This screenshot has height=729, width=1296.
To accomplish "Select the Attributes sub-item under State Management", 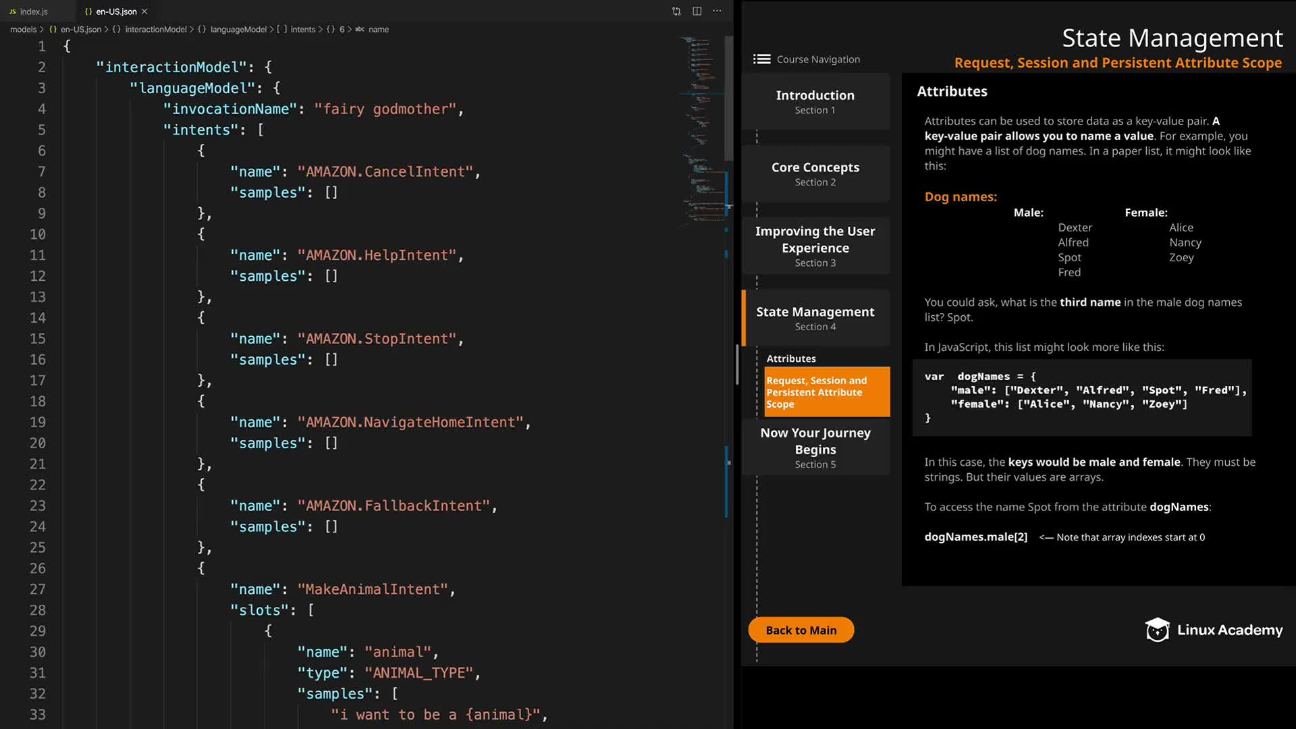I will point(790,358).
